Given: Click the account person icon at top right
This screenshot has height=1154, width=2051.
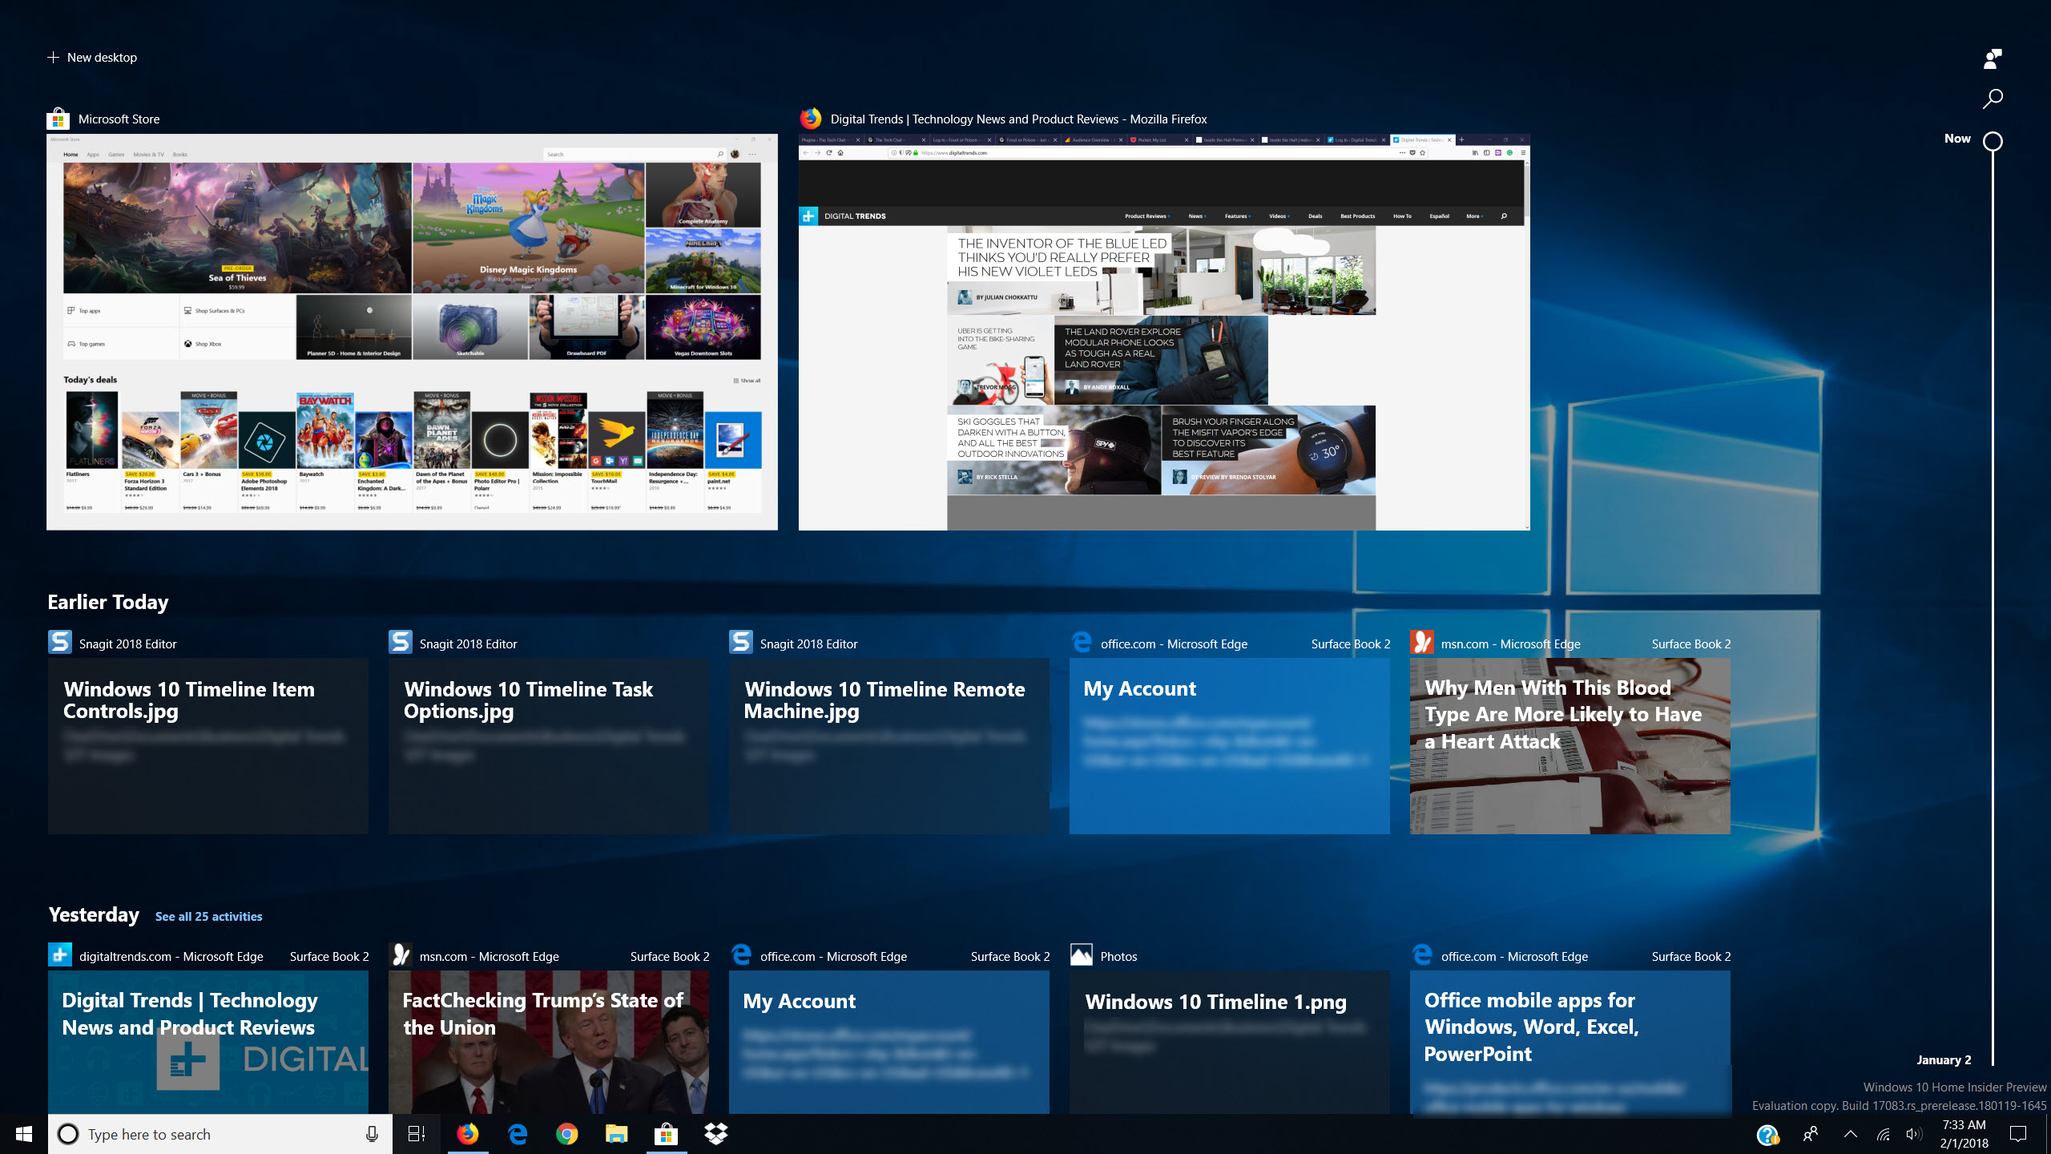Looking at the screenshot, I should click(x=1992, y=58).
